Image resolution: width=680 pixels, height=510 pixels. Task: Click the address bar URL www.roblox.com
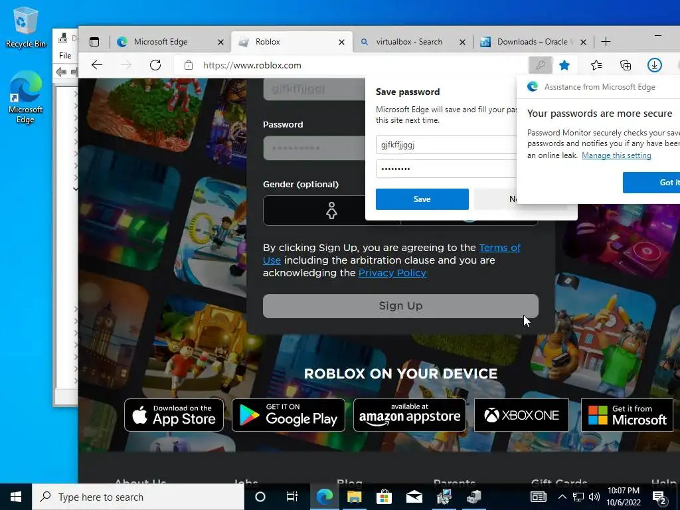point(252,66)
